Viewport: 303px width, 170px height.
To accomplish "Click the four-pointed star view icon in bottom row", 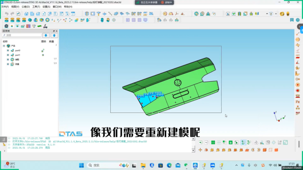I will pyautogui.click(x=200, y=150).
